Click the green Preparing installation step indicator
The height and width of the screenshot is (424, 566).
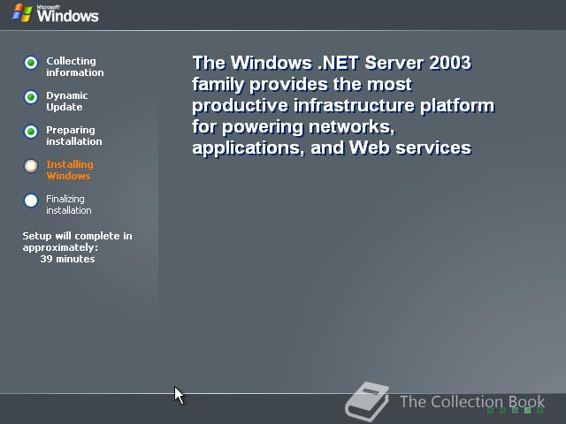click(x=31, y=132)
